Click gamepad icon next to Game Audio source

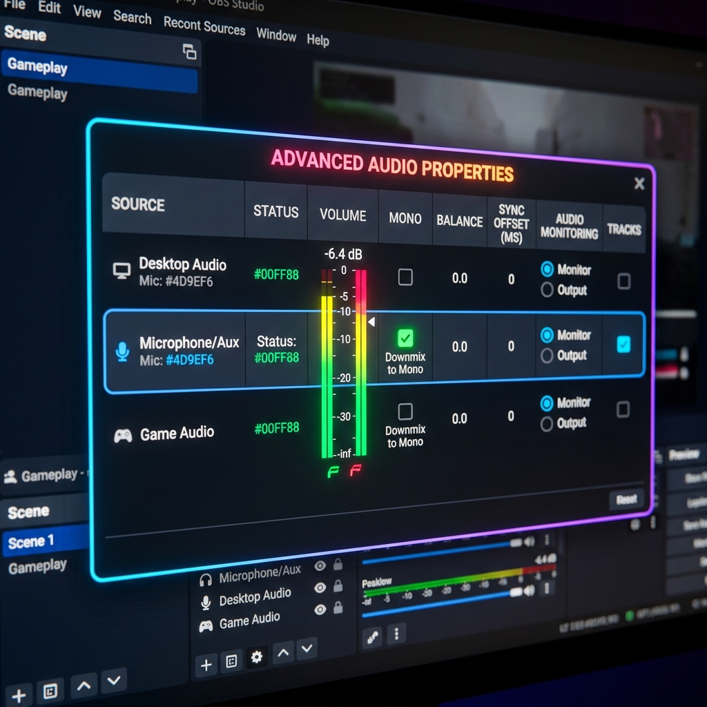pyautogui.click(x=206, y=626)
